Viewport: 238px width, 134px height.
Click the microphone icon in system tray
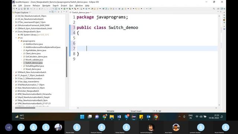184,117
